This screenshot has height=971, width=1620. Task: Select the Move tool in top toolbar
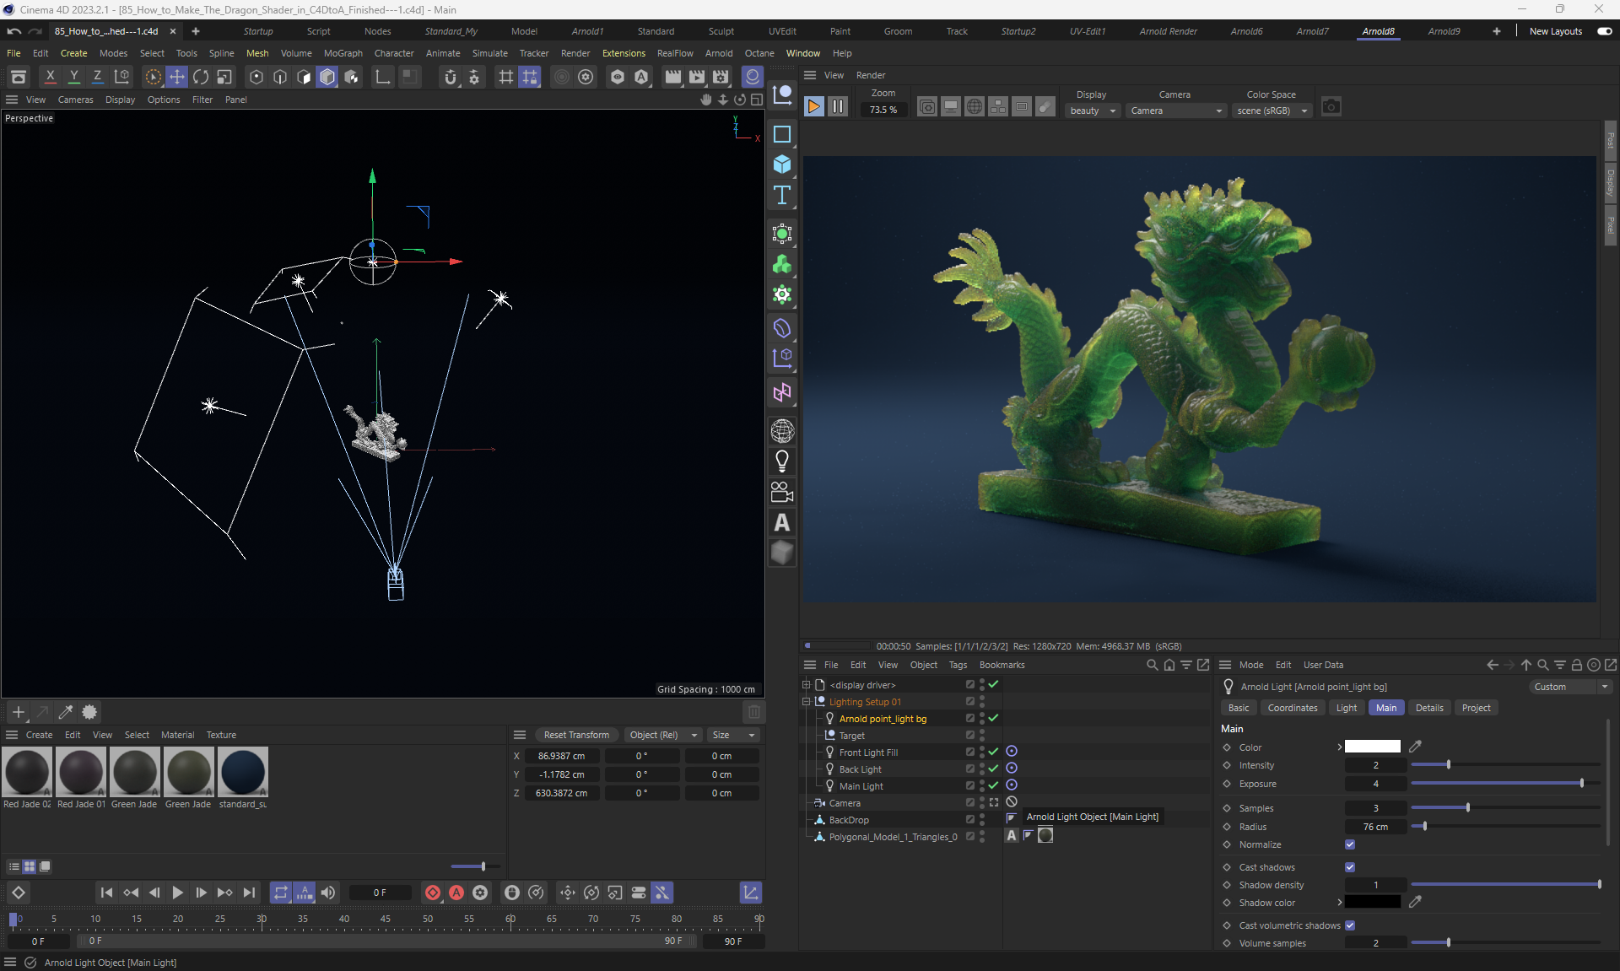pos(177,77)
